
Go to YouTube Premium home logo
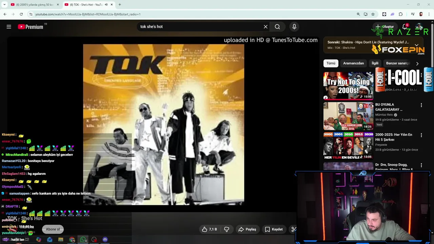[x=31, y=27]
